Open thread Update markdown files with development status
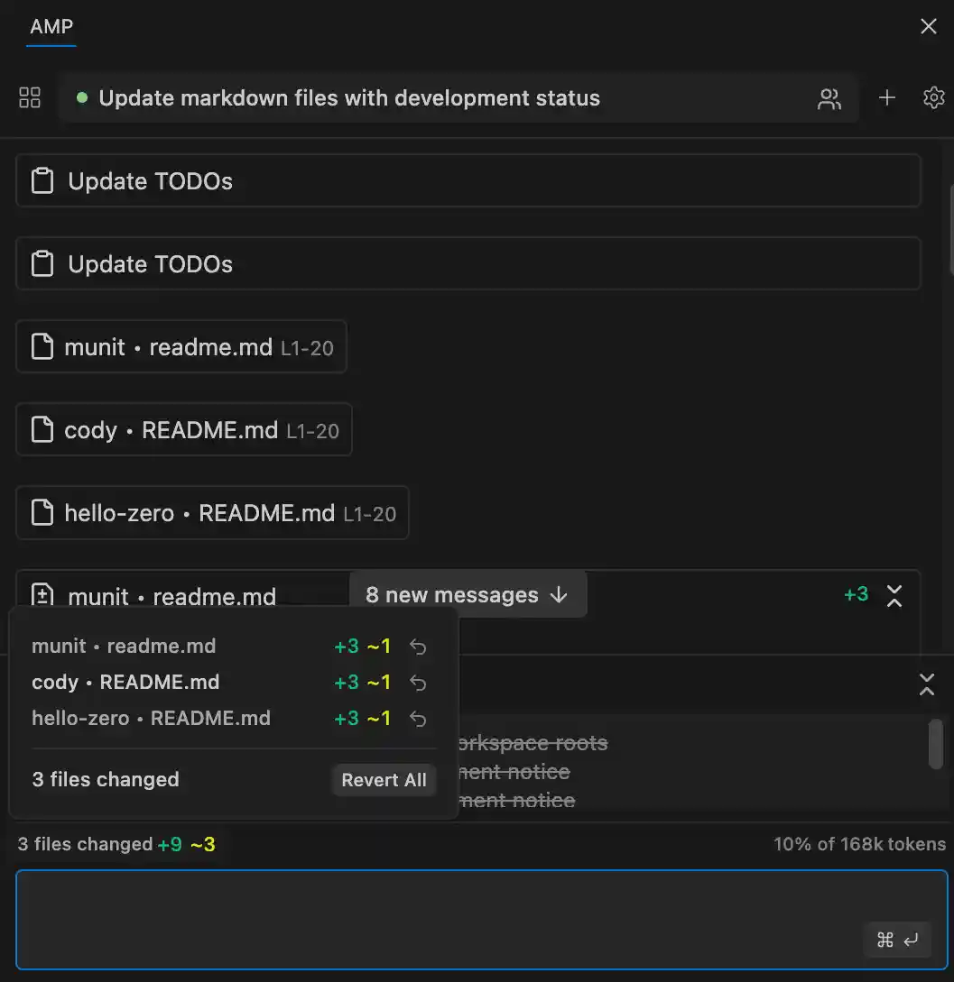This screenshot has height=982, width=954. pyautogui.click(x=350, y=98)
